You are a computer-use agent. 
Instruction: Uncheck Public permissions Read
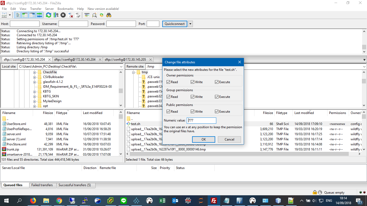tap(168, 112)
